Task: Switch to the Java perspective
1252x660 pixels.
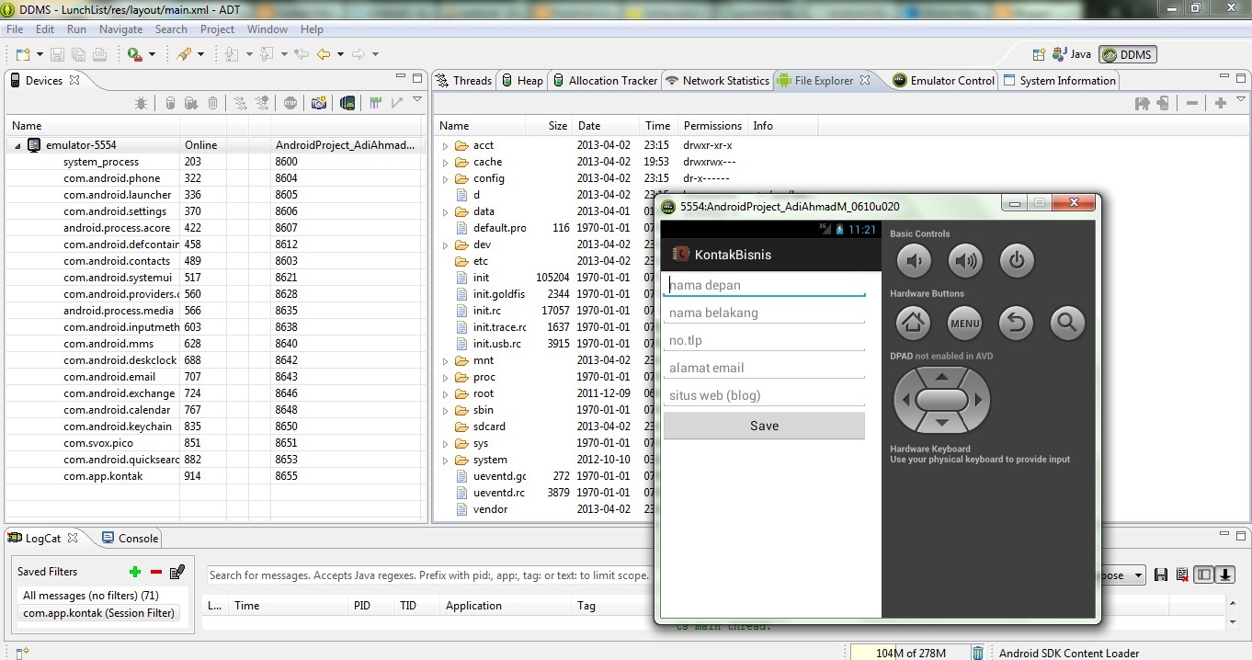Action: point(1072,54)
